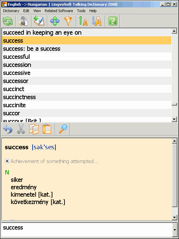This screenshot has height=239, width=179.
Task: Click the word list scrollbar down arrow
Action: (x=174, y=119)
